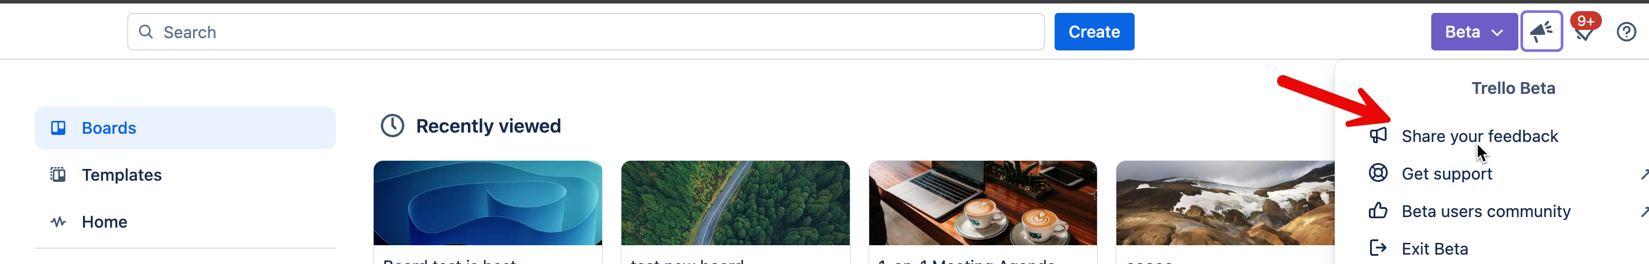Click the megaphone feedback icon in header
The image size is (1649, 264).
pyautogui.click(x=1541, y=31)
